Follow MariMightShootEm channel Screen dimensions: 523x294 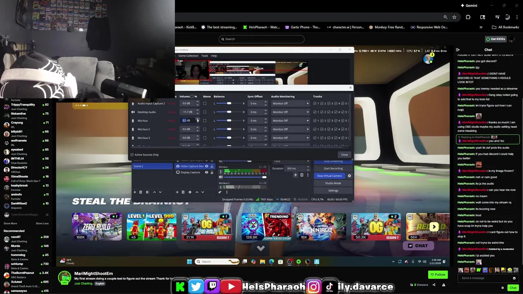[438, 274]
